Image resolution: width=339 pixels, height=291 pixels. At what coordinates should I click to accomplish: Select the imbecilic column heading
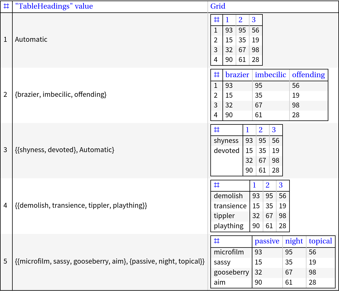pos(271,75)
